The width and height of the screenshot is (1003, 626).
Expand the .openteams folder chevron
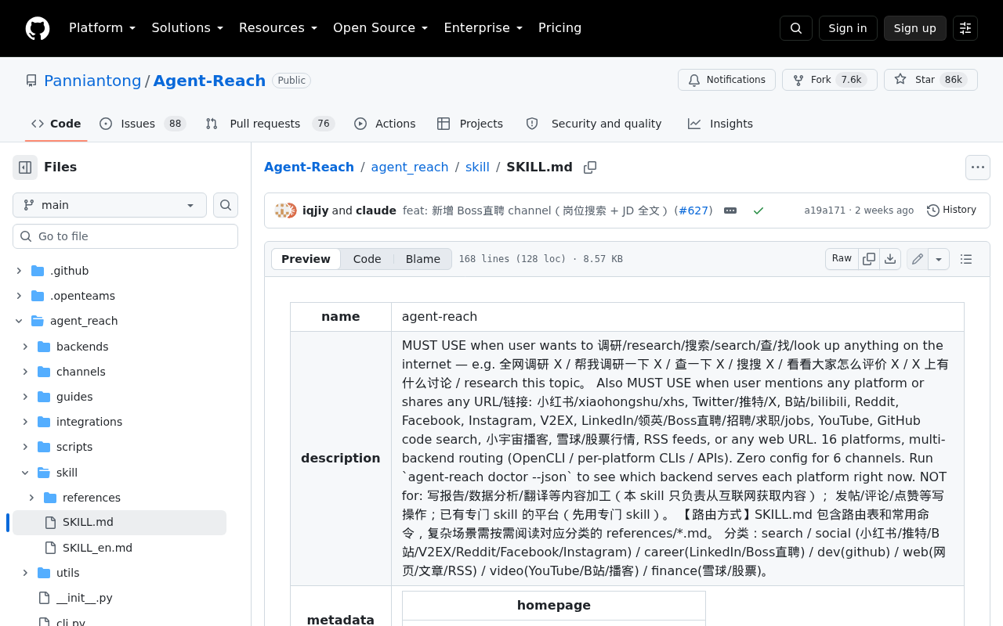19,296
